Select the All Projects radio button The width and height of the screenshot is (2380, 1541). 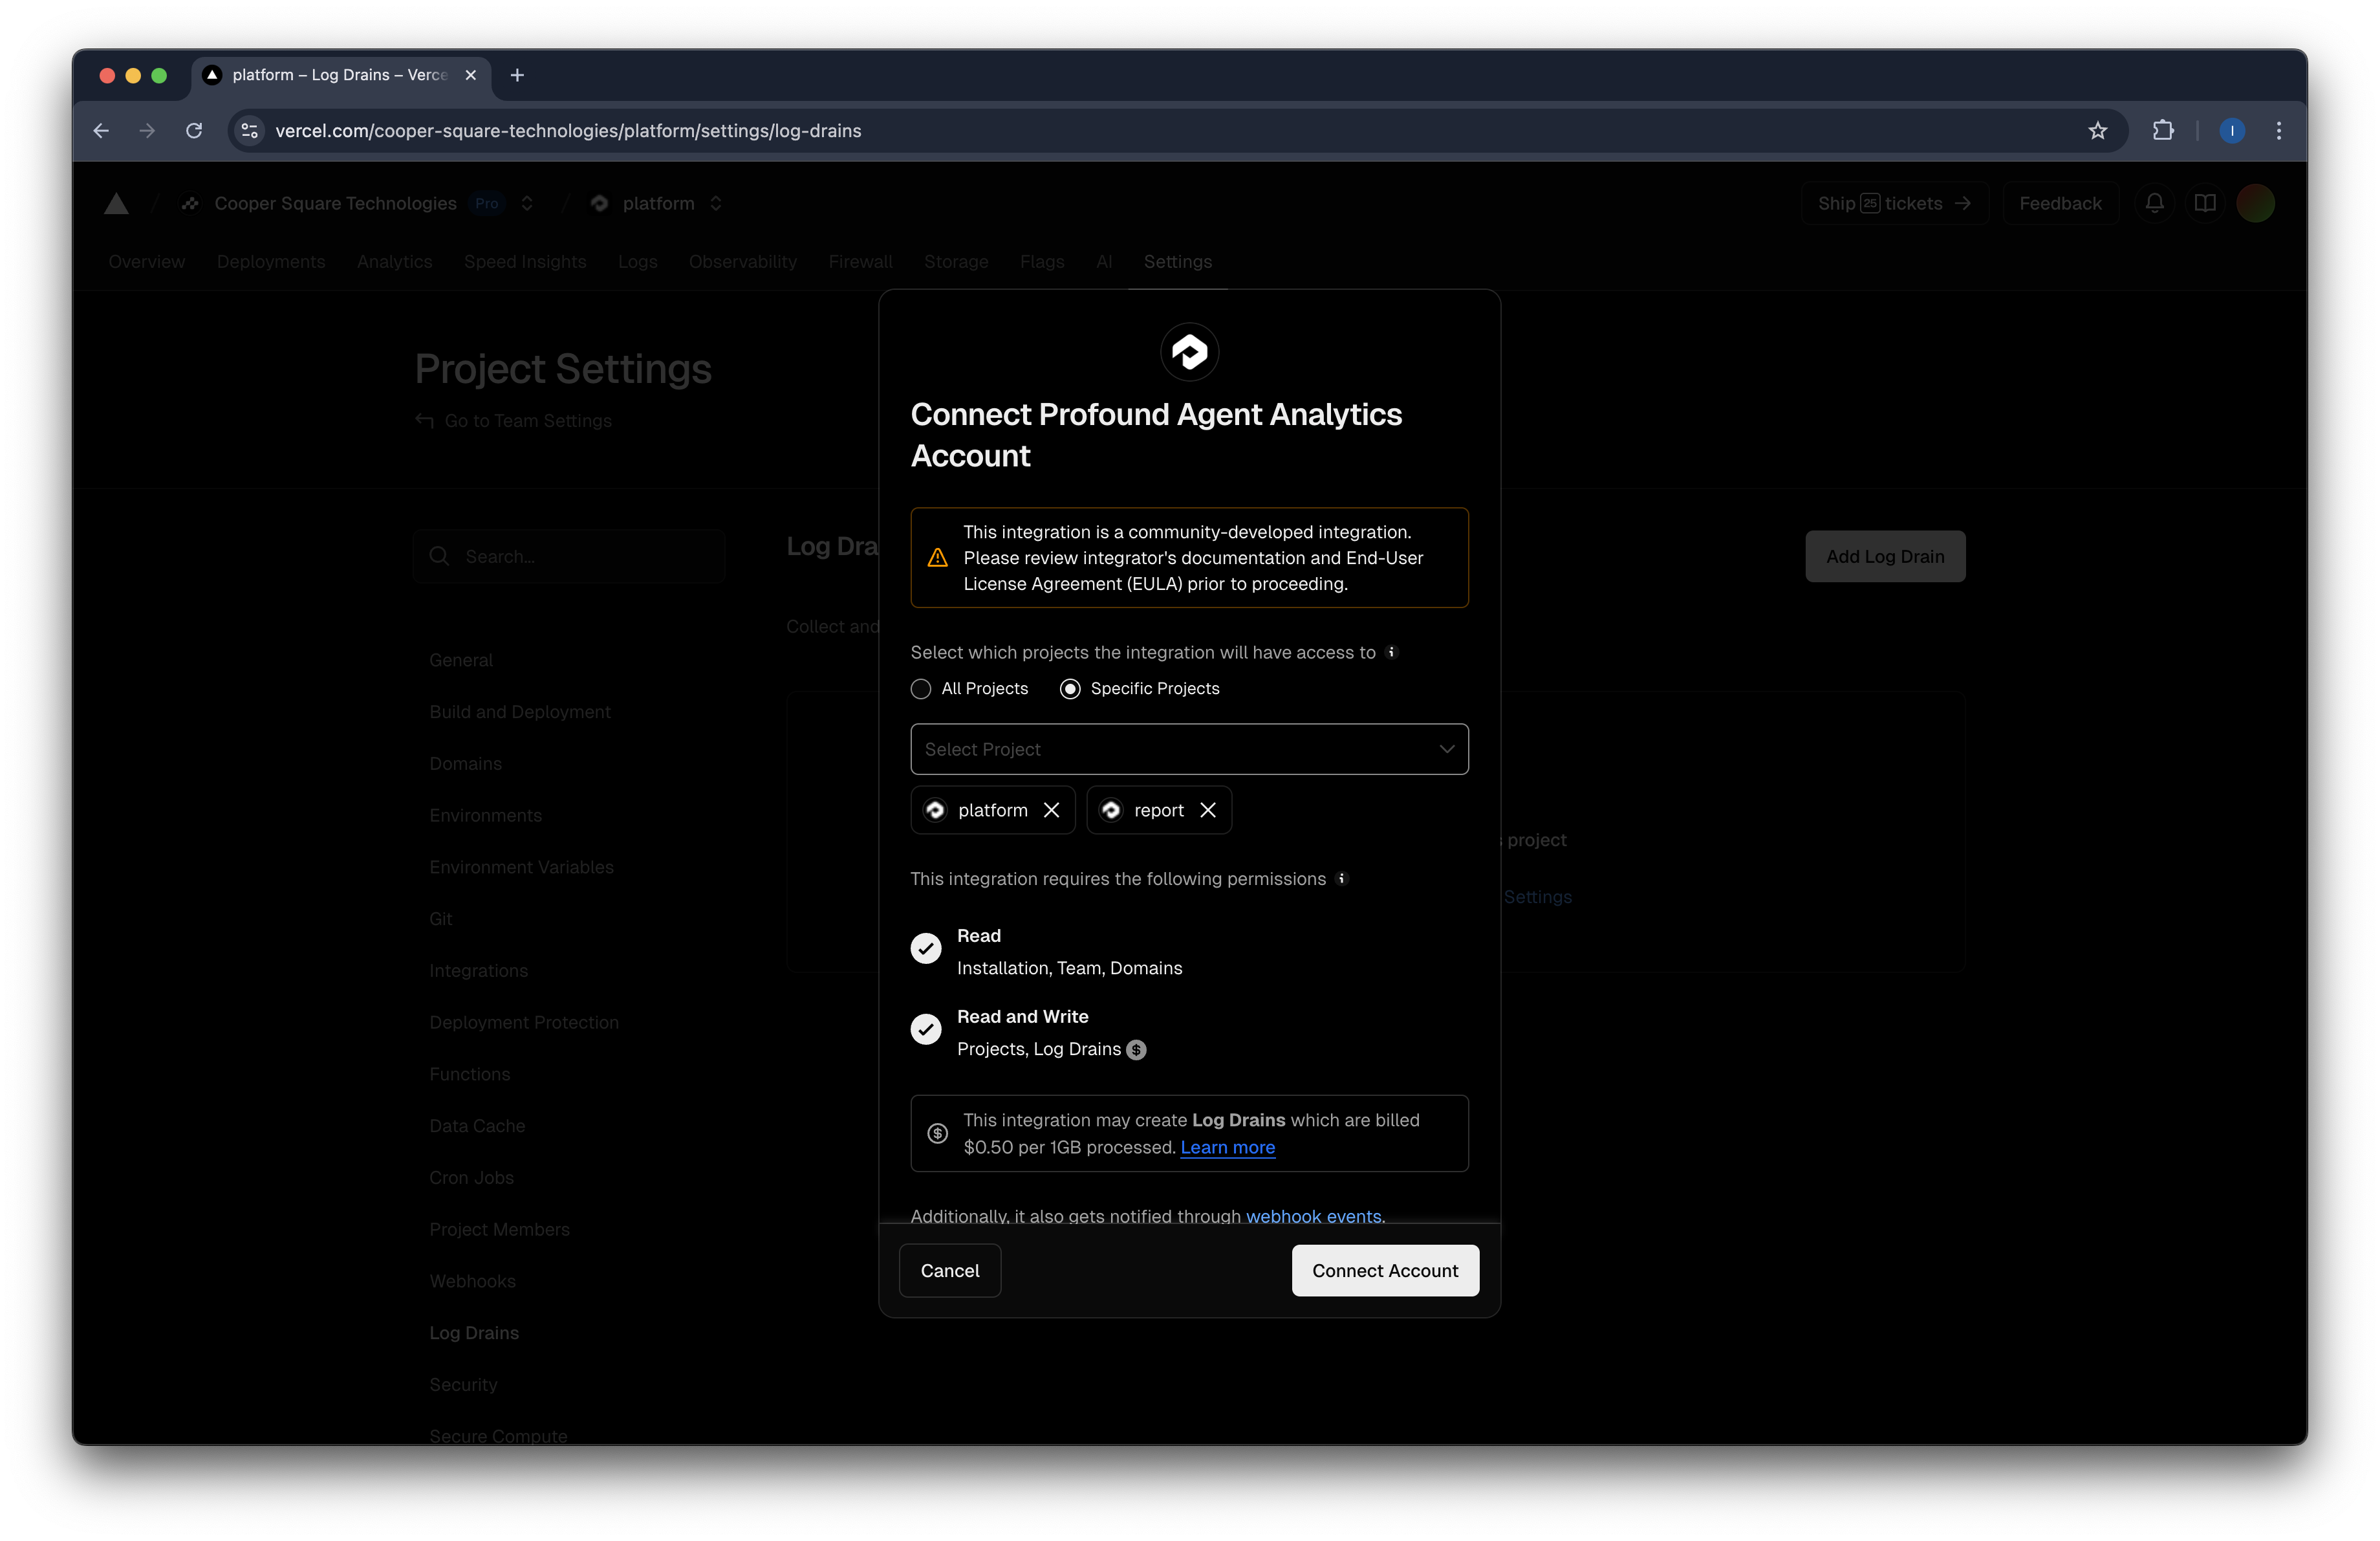tap(920, 689)
